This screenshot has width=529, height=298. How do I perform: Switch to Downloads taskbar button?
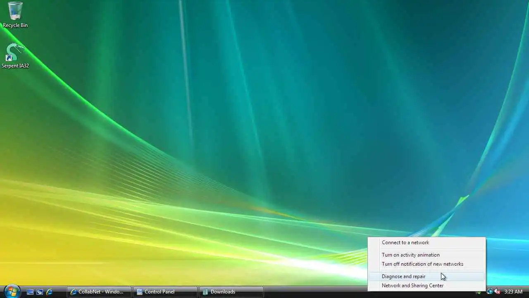[231, 292]
